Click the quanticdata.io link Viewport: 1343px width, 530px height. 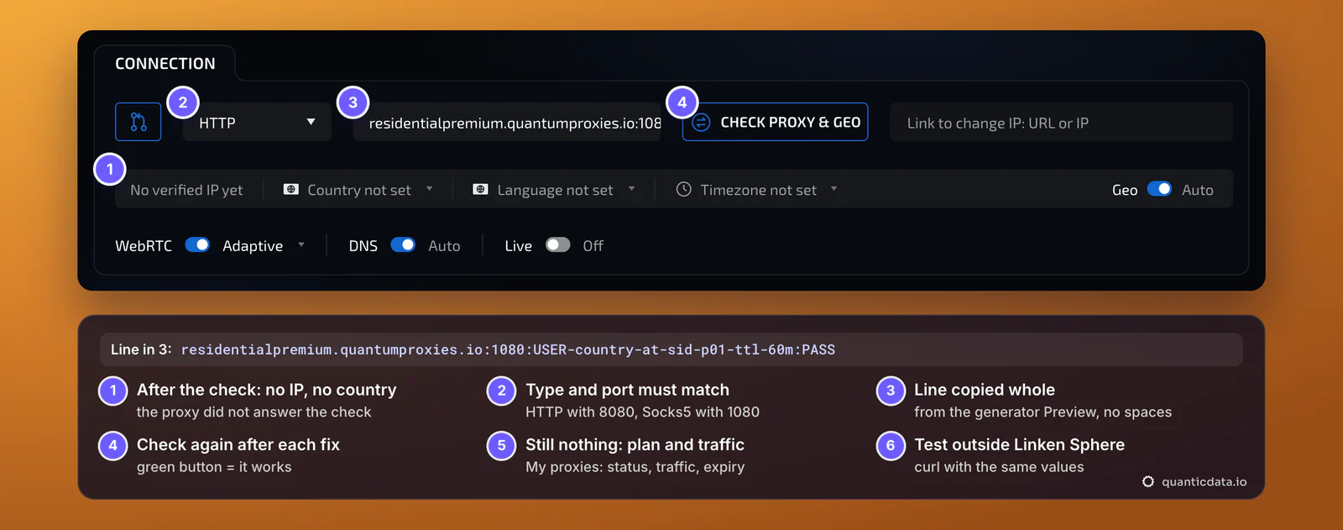(x=1204, y=482)
